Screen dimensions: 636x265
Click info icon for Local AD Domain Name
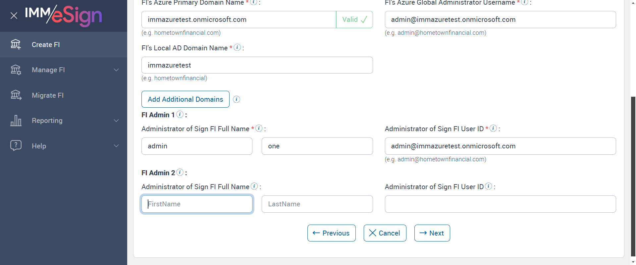[237, 47]
